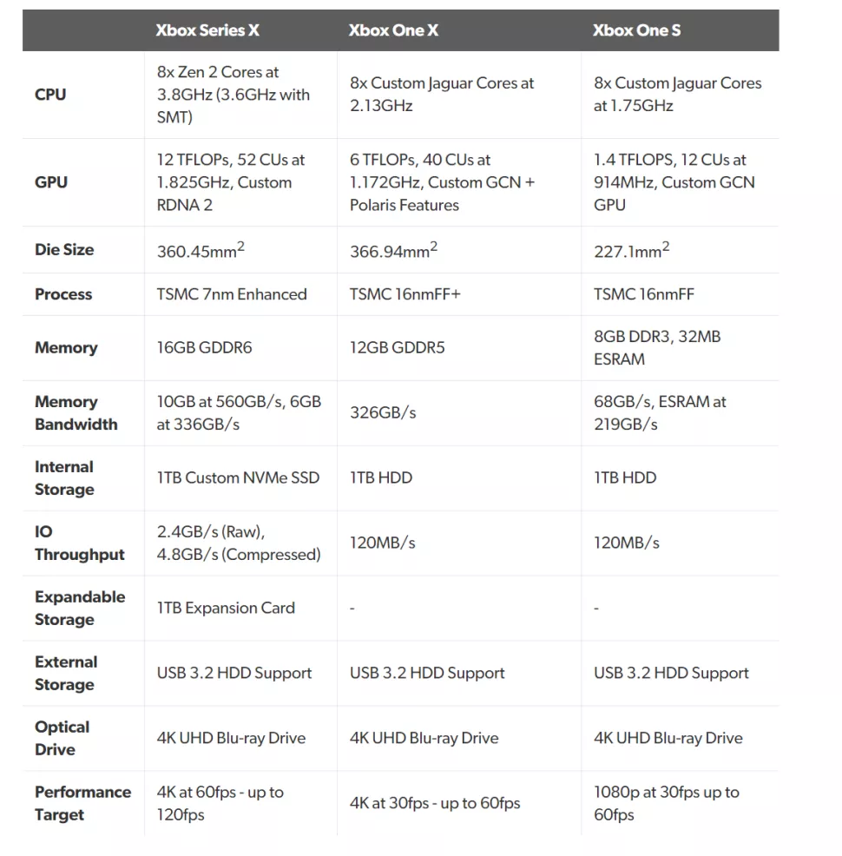
Task: Select the TSMC 16nmFF+ cell
Action: [405, 294]
